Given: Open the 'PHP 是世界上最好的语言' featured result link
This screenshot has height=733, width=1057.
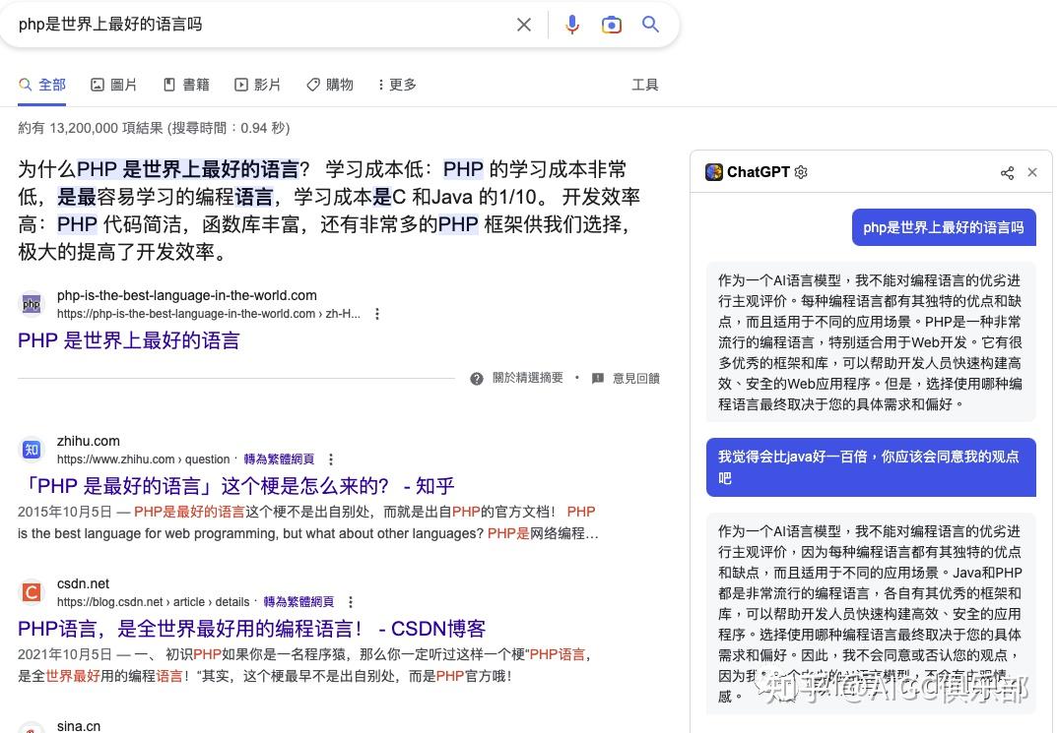Looking at the screenshot, I should [129, 340].
